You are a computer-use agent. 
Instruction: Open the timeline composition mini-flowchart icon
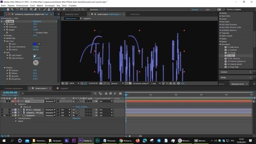95,94
